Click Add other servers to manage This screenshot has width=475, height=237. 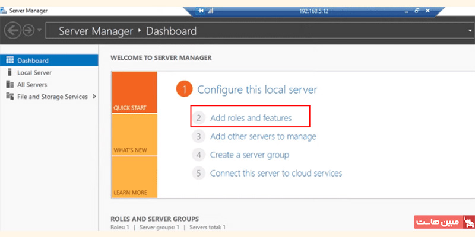(x=263, y=136)
